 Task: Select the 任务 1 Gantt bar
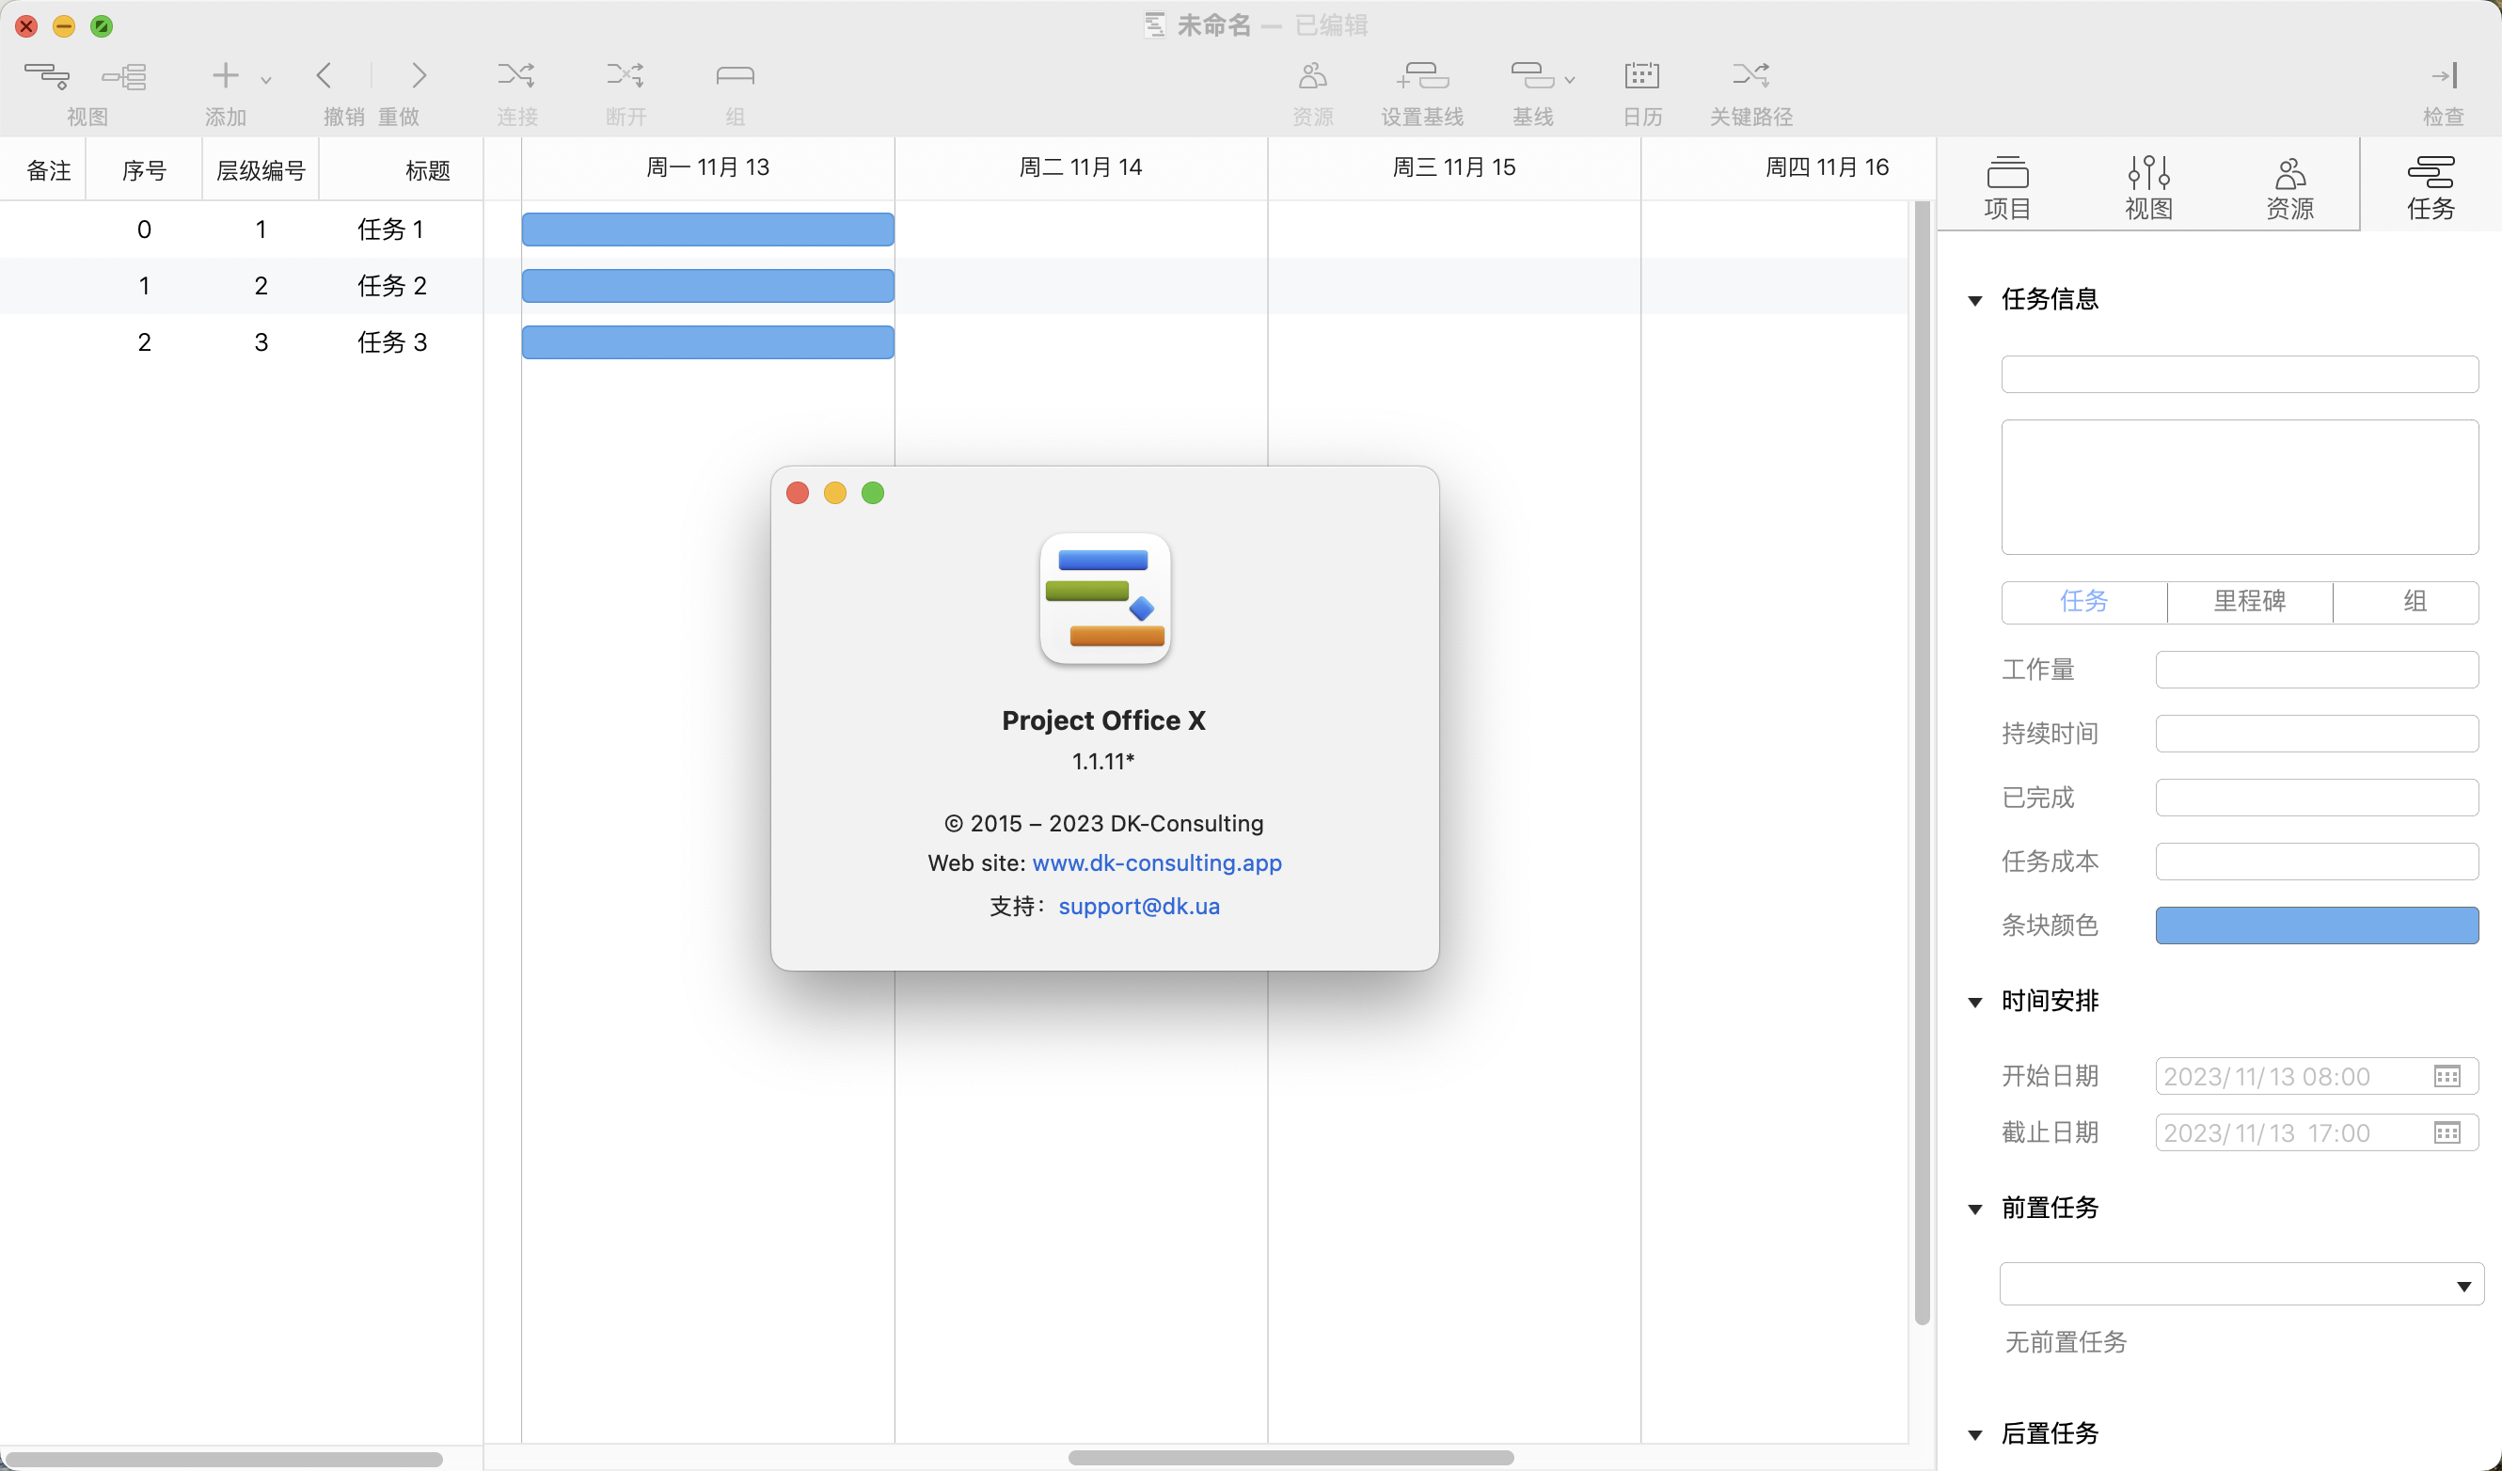[x=708, y=229]
